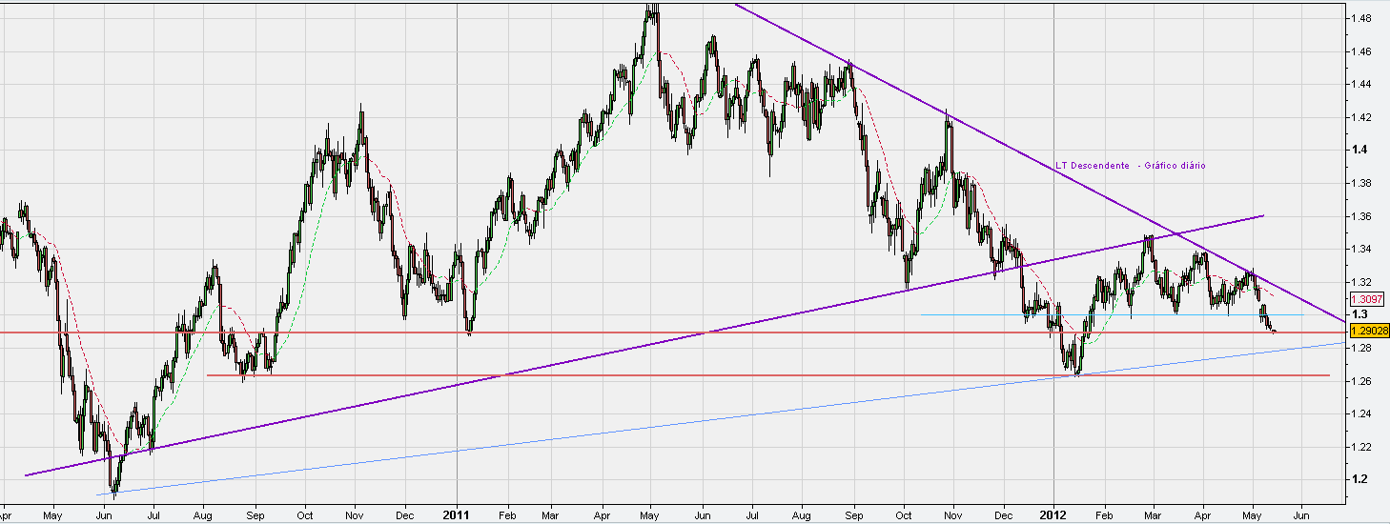Image resolution: width=1390 pixels, height=524 pixels.
Task: Select the long red horizontal line at 1.29
Action: pos(673,333)
